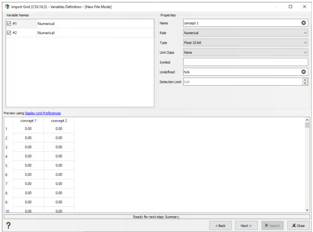The height and width of the screenshot is (232, 313).
Task: Select the Numerical cell of variable #2
Action: pyautogui.click(x=95, y=33)
